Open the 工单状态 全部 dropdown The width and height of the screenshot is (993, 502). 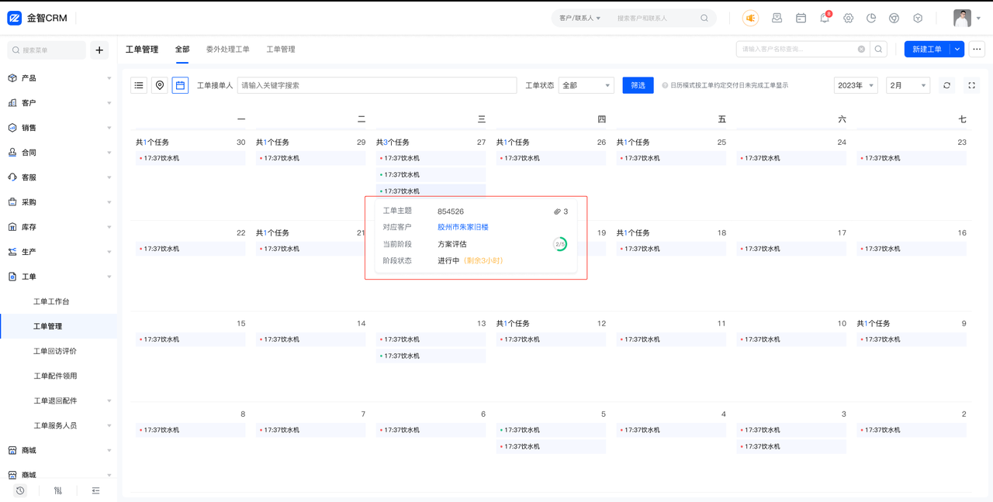click(x=586, y=85)
